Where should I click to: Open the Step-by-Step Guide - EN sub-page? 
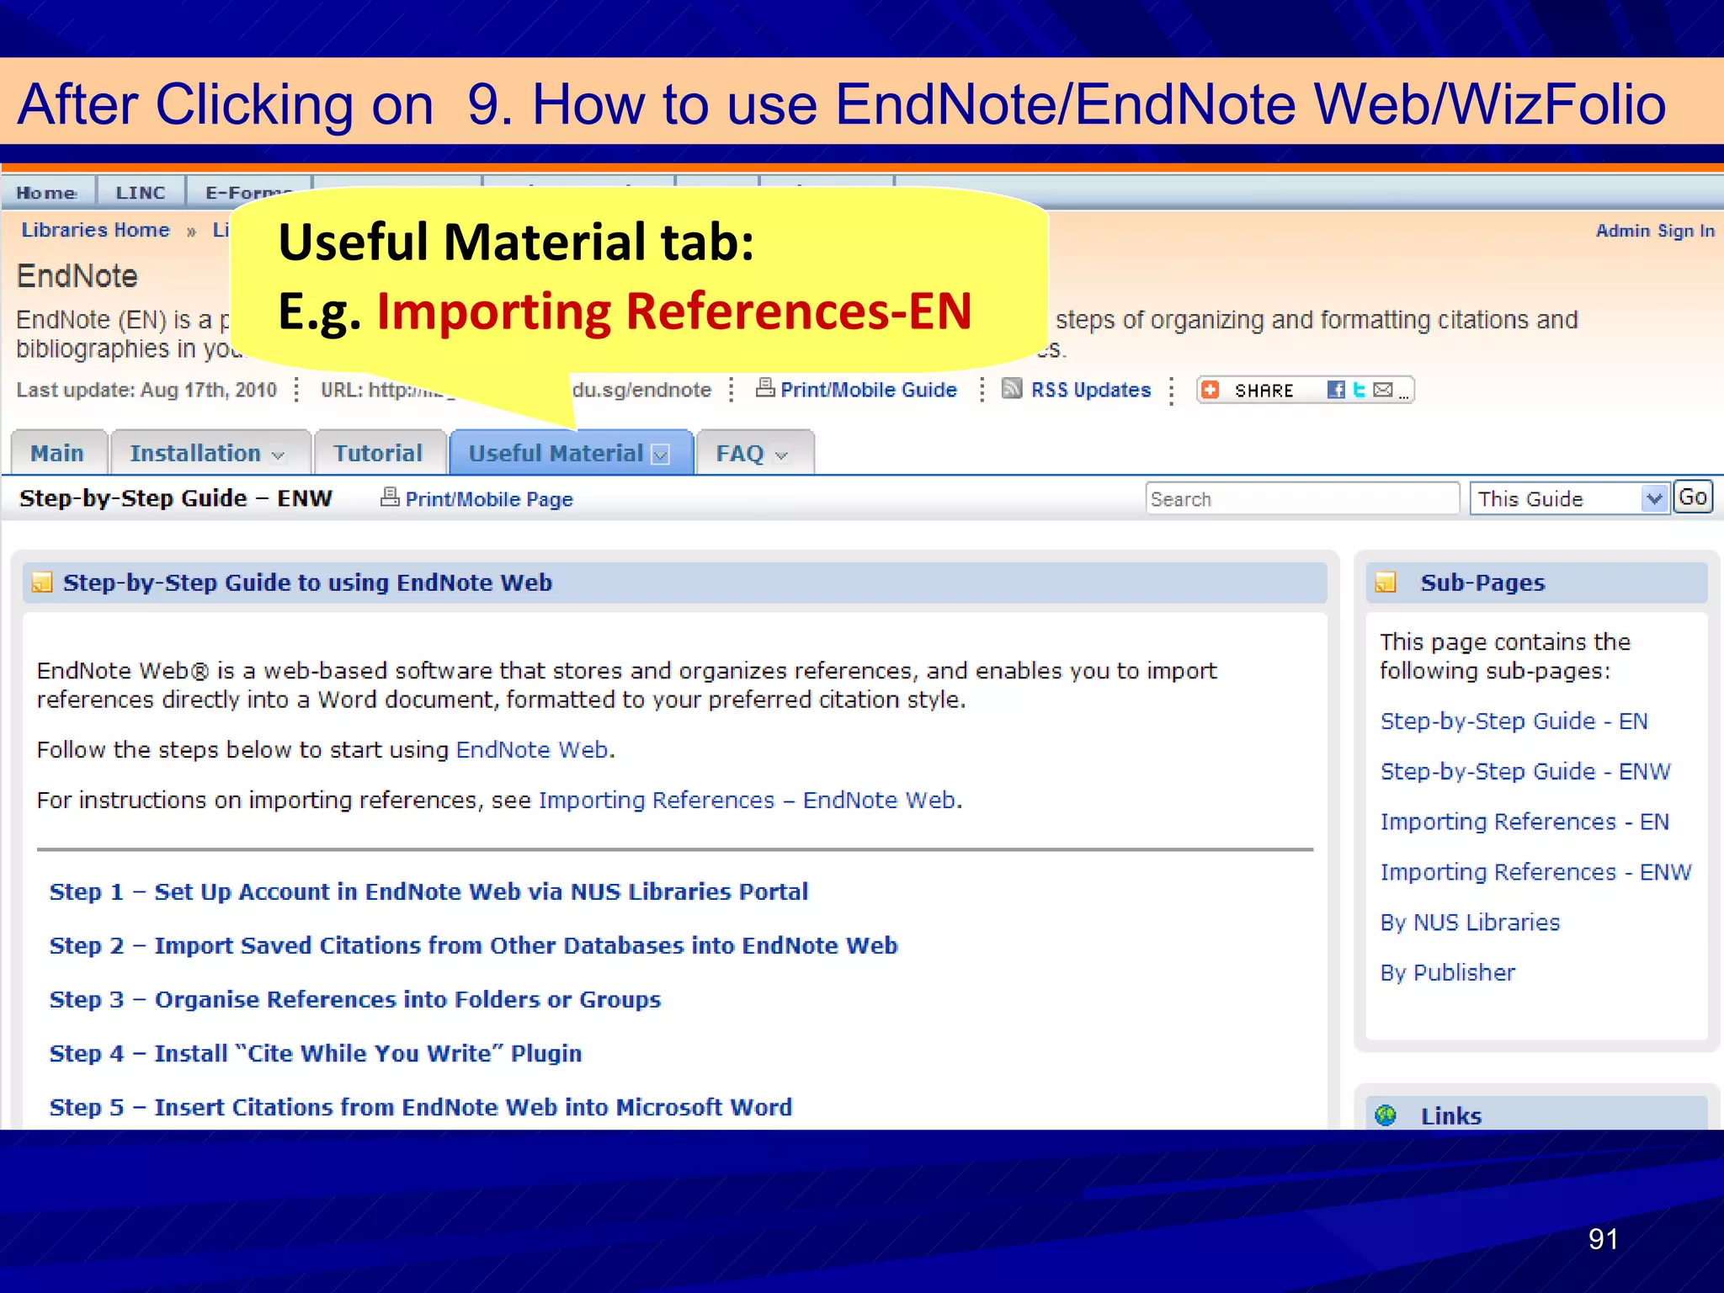pos(1514,721)
